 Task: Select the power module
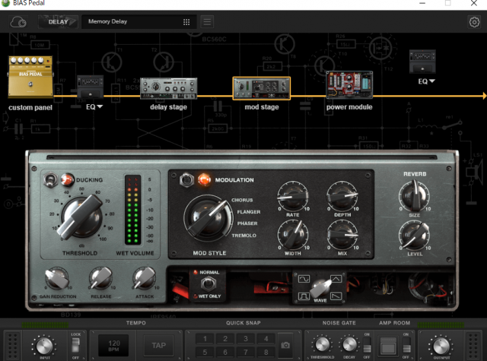pos(349,84)
